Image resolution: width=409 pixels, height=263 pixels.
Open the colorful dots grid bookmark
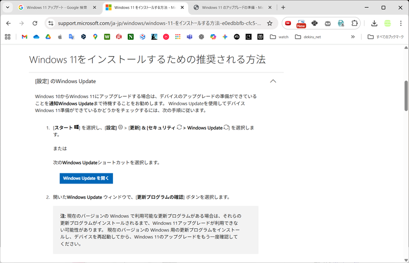click(178, 37)
